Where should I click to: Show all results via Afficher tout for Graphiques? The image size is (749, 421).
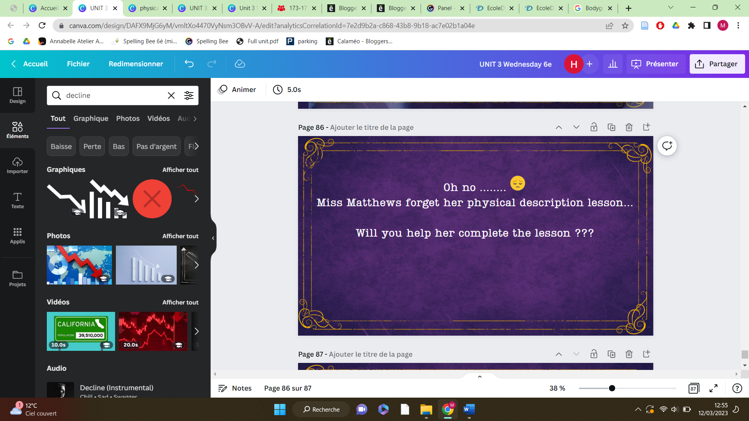pos(180,170)
